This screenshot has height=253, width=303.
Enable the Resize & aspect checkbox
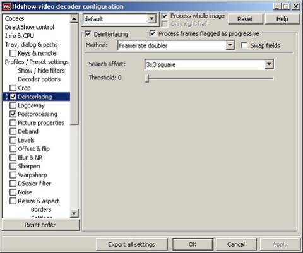pyautogui.click(x=13, y=201)
